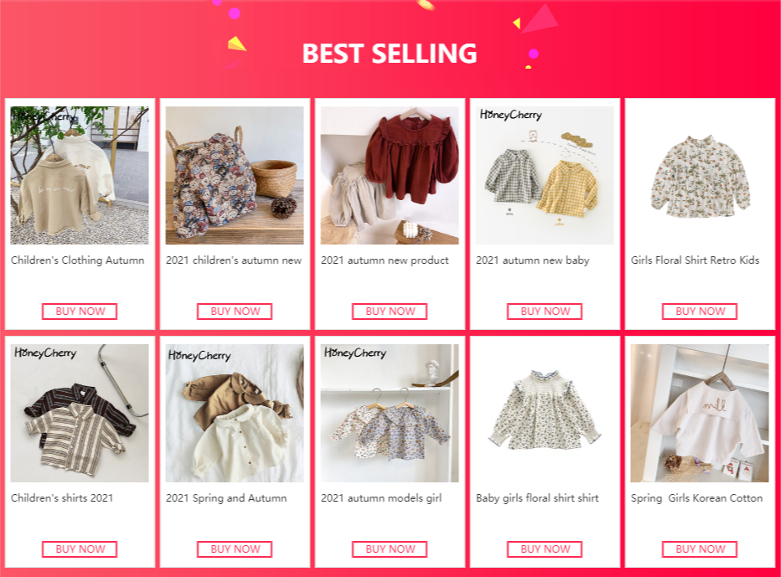This screenshot has height=577, width=781.
Task: Open the white Korean Cotton blouse image
Action: pos(700,413)
